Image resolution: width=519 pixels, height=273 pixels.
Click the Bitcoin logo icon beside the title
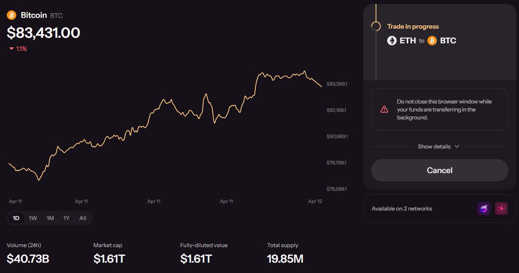(11, 15)
